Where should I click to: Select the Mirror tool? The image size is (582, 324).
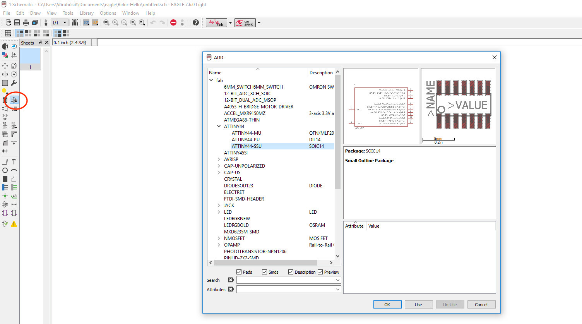pos(5,74)
